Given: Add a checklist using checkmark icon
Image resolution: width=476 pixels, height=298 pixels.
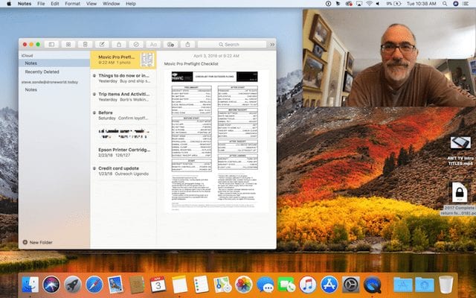Looking at the screenshot, I should click(x=137, y=45).
